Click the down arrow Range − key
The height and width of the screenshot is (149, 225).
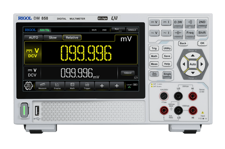(x=193, y=73)
